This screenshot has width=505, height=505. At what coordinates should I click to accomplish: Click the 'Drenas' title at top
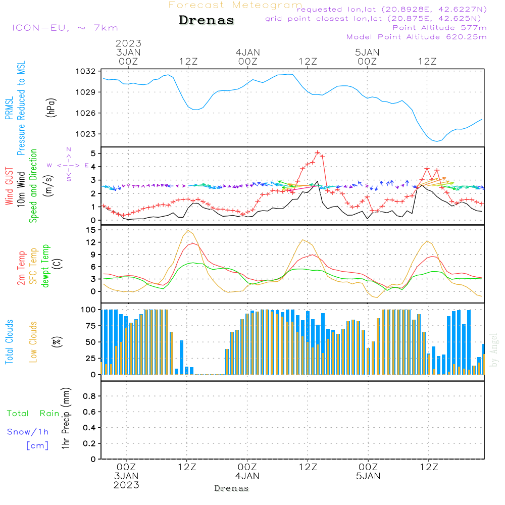(207, 20)
